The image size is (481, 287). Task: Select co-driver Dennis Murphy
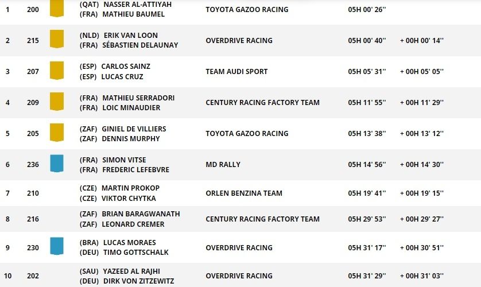[x=130, y=139]
